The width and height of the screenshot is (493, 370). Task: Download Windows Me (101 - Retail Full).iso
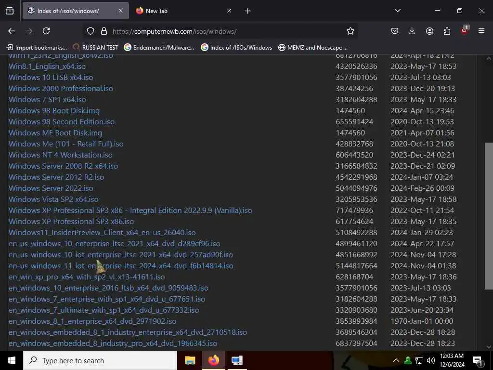click(65, 144)
